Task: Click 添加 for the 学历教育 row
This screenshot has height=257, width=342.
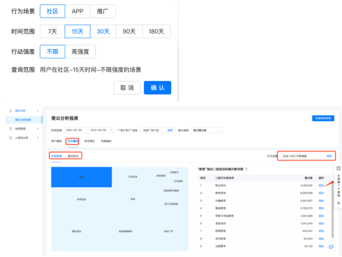Action: (321, 239)
